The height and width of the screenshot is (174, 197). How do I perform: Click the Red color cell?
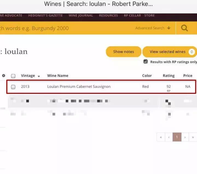point(145,86)
